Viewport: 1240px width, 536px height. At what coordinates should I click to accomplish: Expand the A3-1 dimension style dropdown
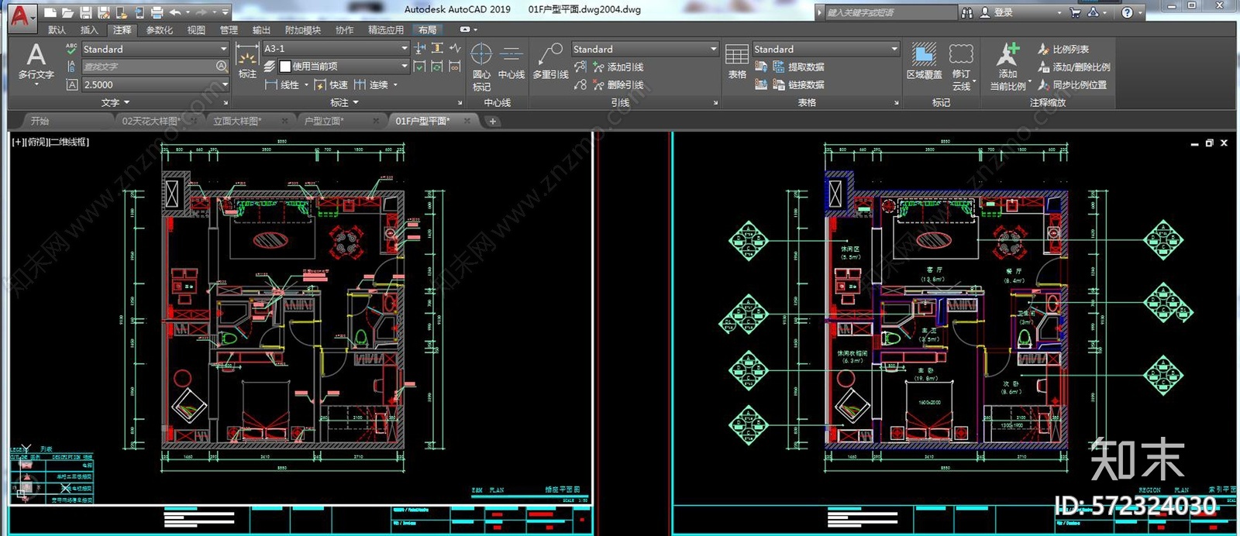(404, 48)
